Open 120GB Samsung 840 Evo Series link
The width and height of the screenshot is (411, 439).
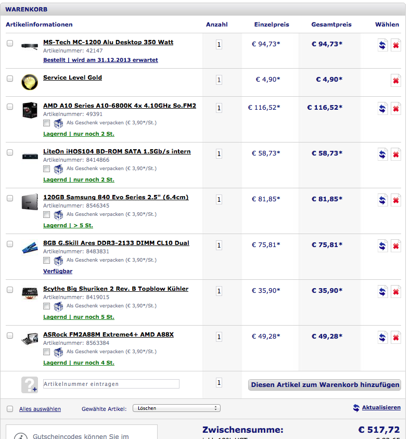coord(116,197)
